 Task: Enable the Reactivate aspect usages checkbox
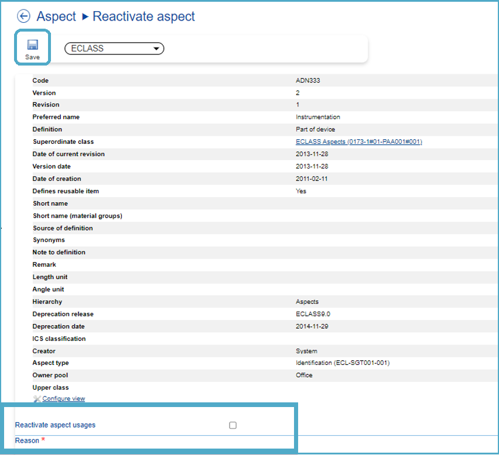pyautogui.click(x=233, y=425)
